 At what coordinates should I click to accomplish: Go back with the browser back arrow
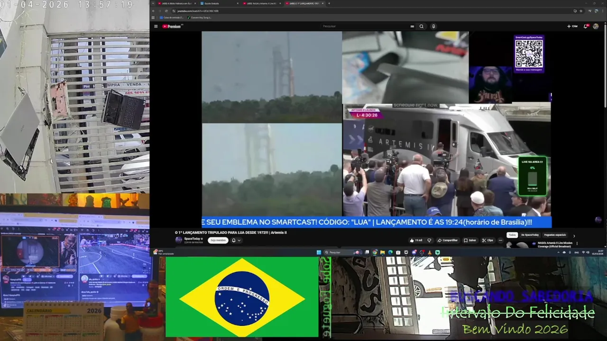coord(154,11)
